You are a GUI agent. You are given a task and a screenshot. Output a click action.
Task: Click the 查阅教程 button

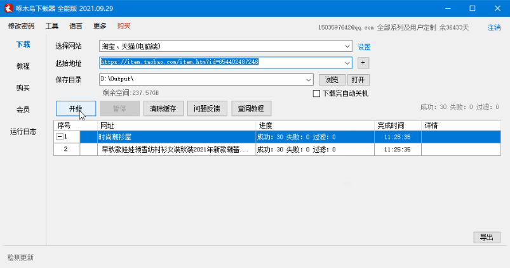tap(251, 108)
